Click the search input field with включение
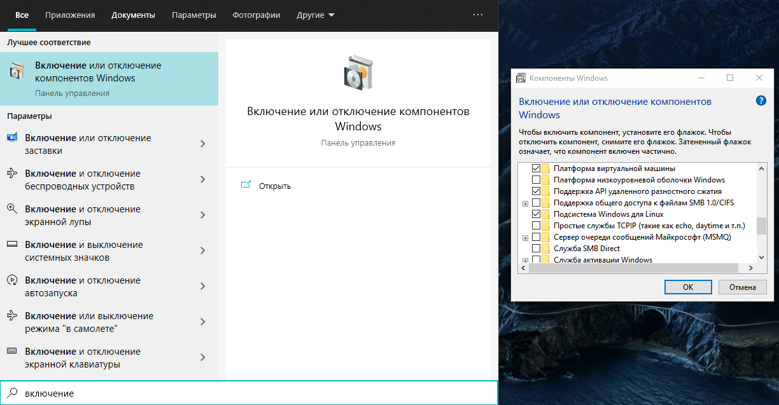 click(x=255, y=394)
